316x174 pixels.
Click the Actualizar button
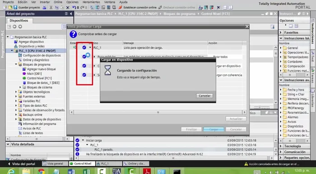click(236, 119)
